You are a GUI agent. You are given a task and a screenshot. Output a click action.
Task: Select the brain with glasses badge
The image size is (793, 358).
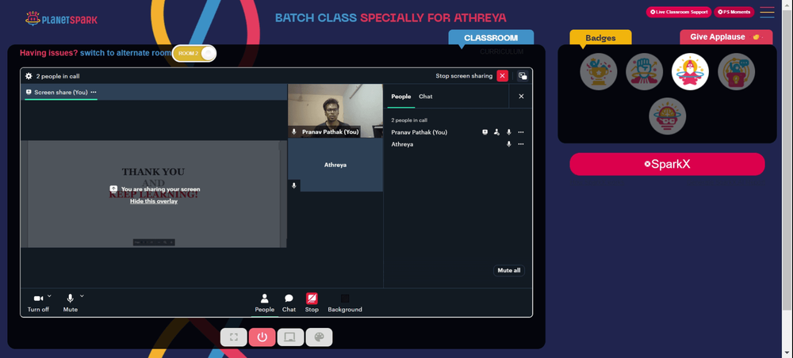point(667,116)
